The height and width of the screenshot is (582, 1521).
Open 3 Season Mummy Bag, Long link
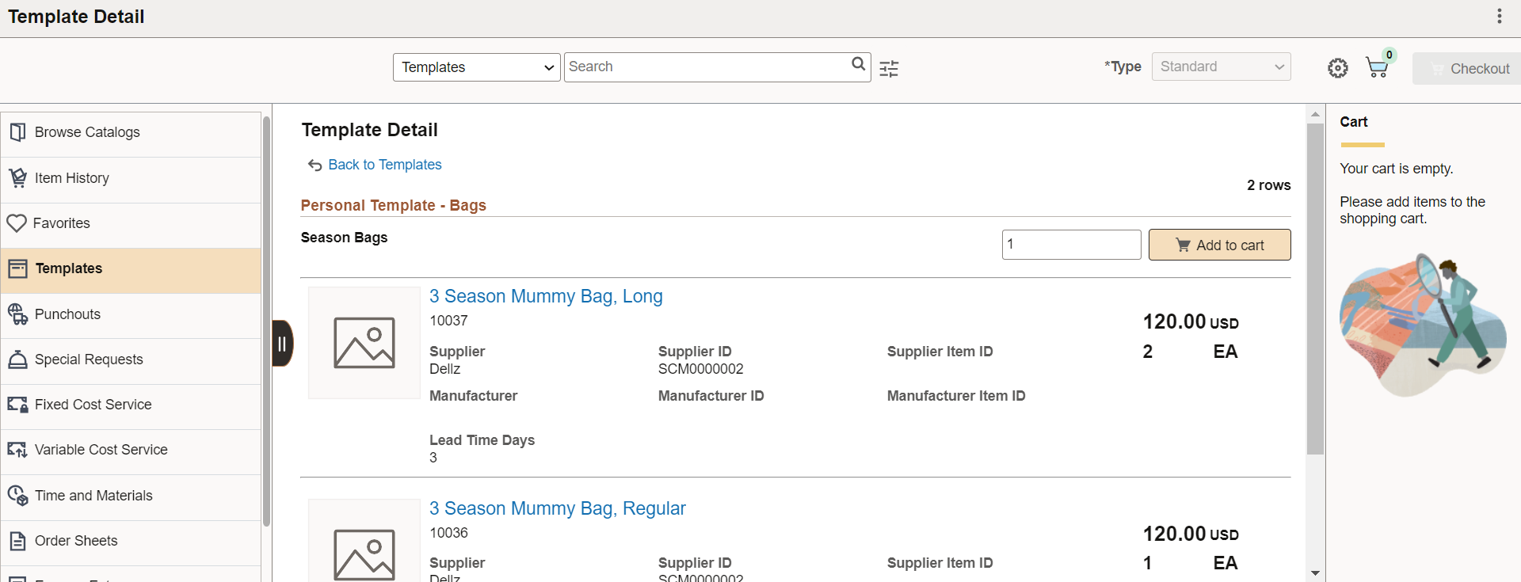coord(546,296)
